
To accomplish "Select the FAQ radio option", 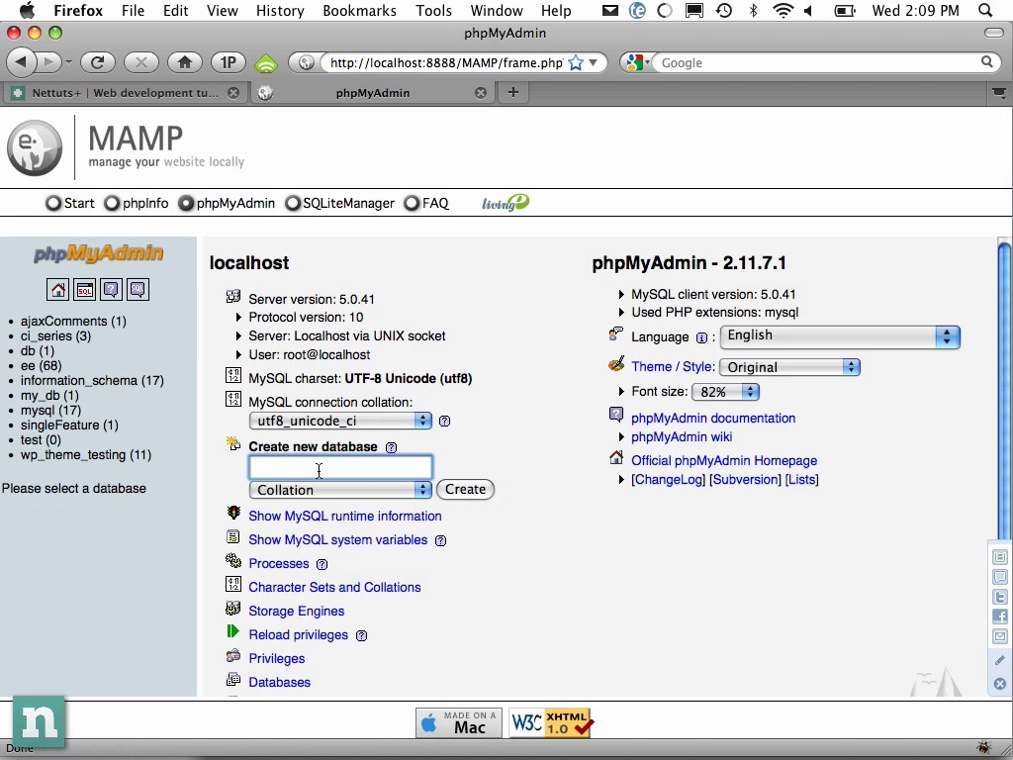I will pos(412,204).
